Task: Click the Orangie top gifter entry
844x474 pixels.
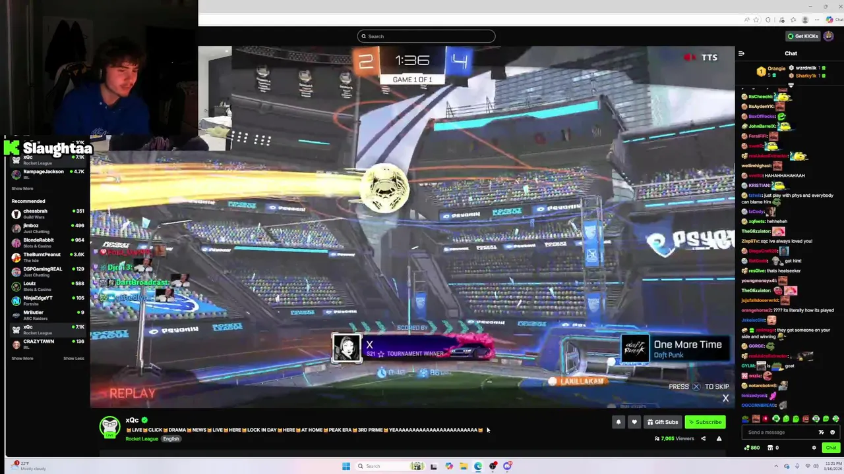Action: point(771,70)
